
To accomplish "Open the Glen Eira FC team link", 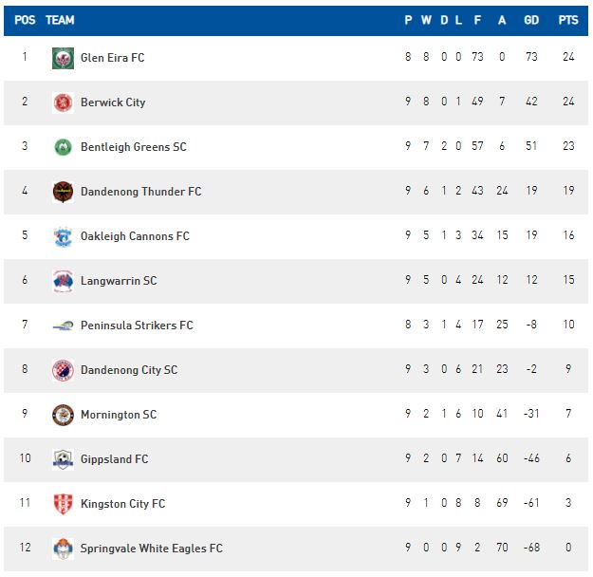I will coord(112,58).
